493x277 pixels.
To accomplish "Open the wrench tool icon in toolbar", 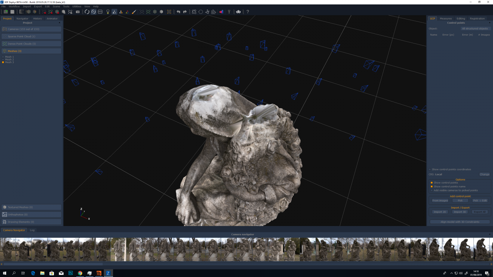I will pos(229,12).
